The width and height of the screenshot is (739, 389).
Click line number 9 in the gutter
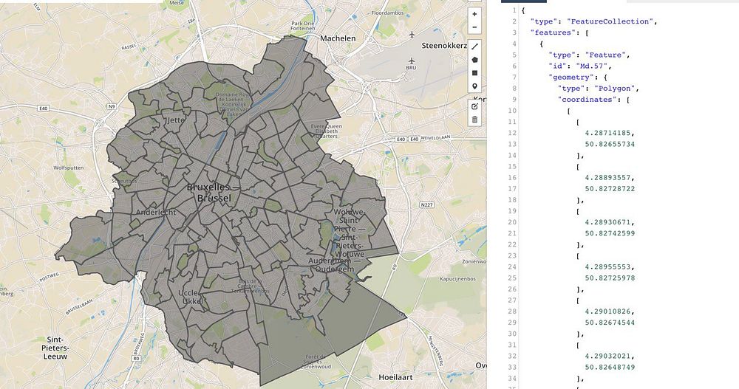pos(514,100)
